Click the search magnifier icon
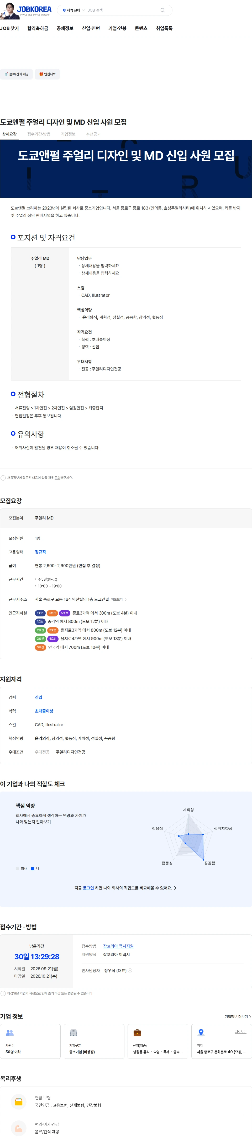 (x=163, y=10)
